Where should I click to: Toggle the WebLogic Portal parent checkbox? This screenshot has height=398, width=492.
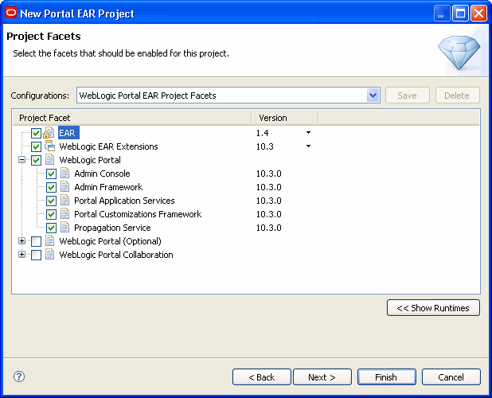click(x=36, y=160)
